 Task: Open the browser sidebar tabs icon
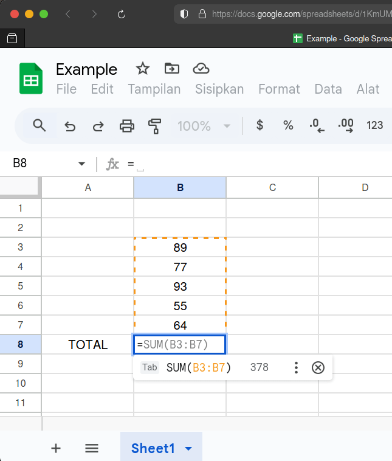point(12,38)
